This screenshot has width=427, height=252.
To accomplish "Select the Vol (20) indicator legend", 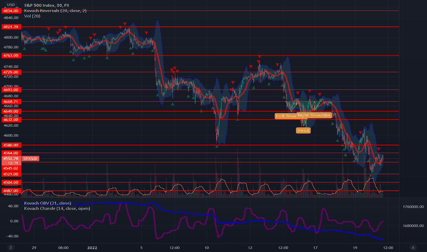I will (x=32, y=16).
